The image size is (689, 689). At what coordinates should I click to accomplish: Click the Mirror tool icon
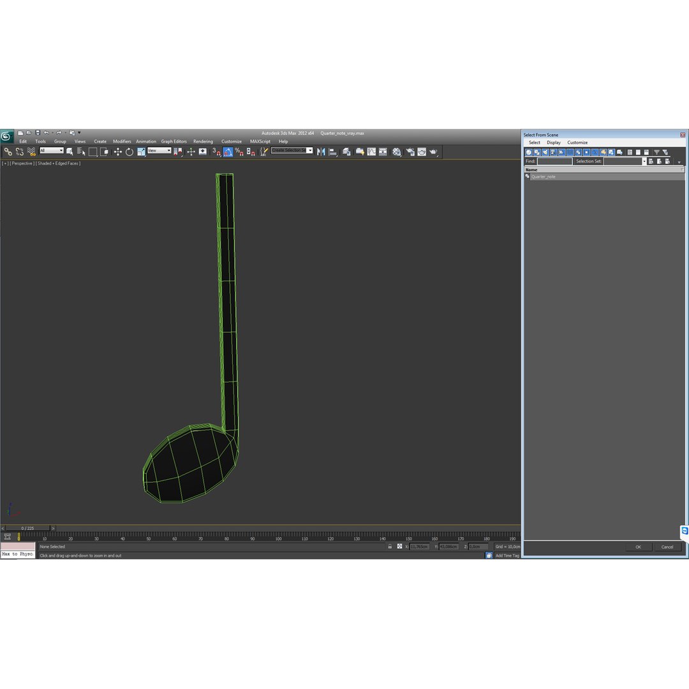pos(321,152)
